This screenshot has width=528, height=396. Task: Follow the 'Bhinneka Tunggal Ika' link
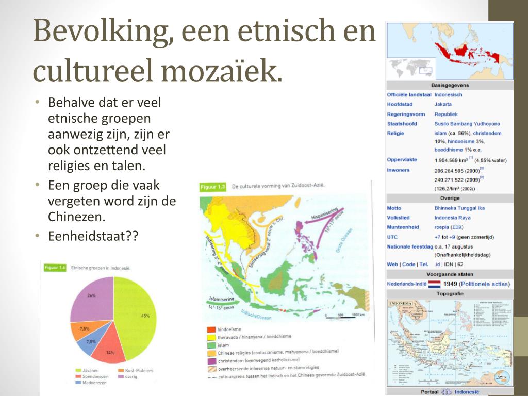(459, 208)
